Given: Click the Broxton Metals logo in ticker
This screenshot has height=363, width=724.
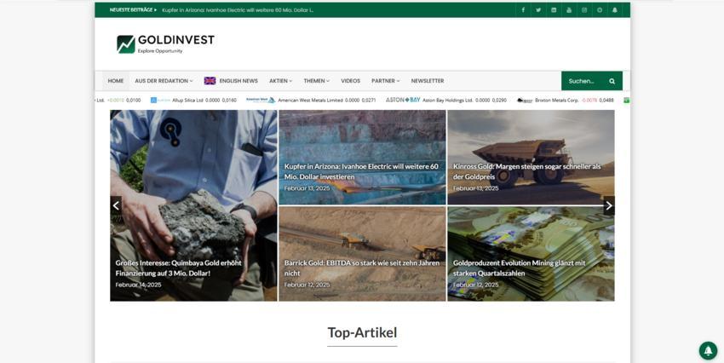Looking at the screenshot, I should (525, 101).
